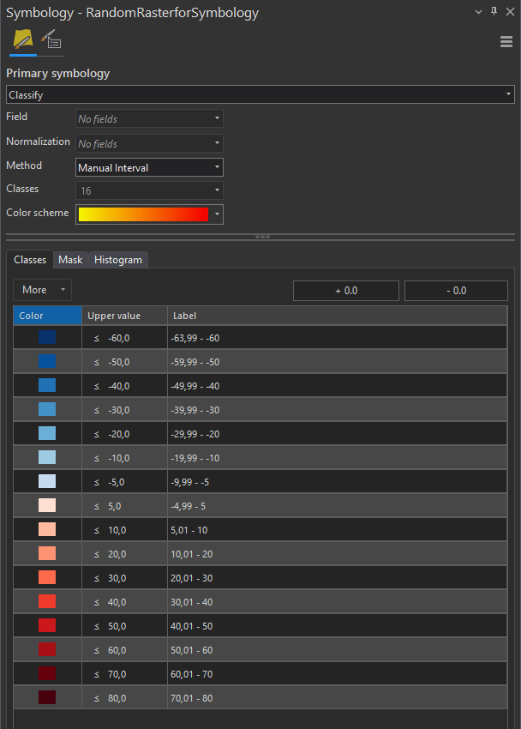Click the + 0.0 increase button
Image resolution: width=521 pixels, height=729 pixels.
click(346, 291)
